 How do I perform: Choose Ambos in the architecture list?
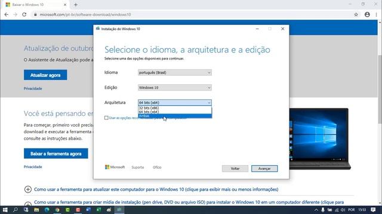[x=175, y=116]
